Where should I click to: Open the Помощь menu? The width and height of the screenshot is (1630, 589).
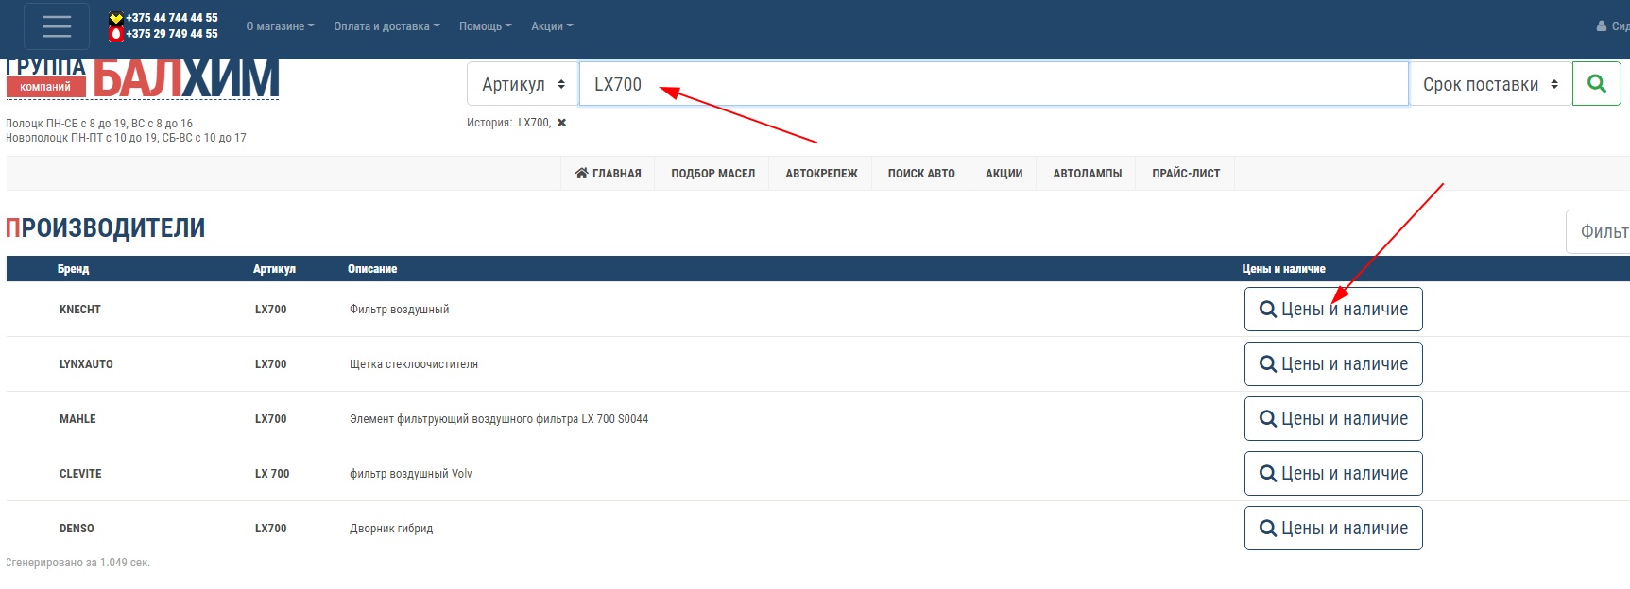(x=485, y=26)
